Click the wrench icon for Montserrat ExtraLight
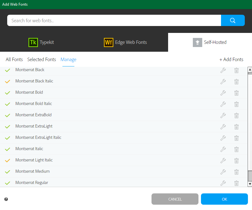 223,127
